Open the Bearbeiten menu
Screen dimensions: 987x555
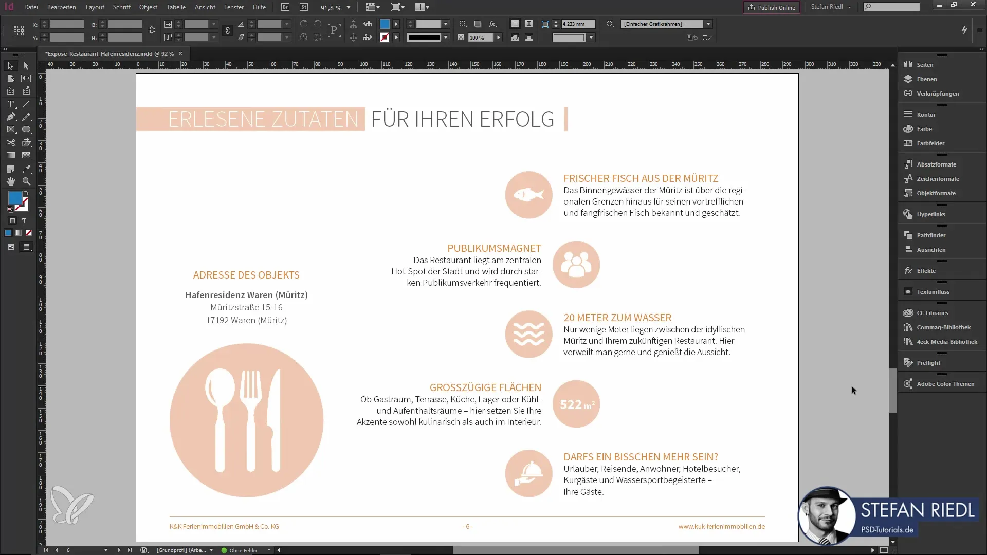click(61, 7)
